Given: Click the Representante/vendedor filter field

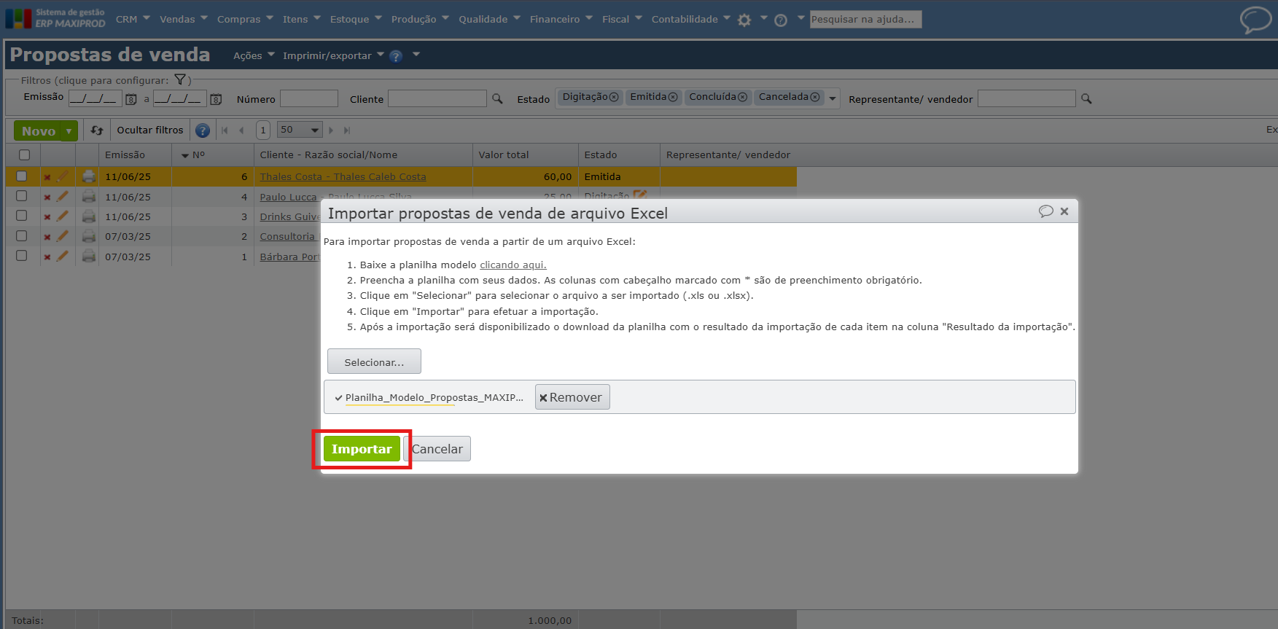Looking at the screenshot, I should [x=1026, y=98].
